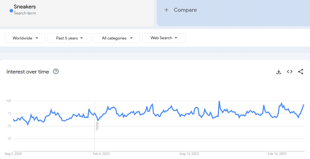310x159 pixels.
Task: Click the blue Sneakers color dot
Action: point(11,11)
